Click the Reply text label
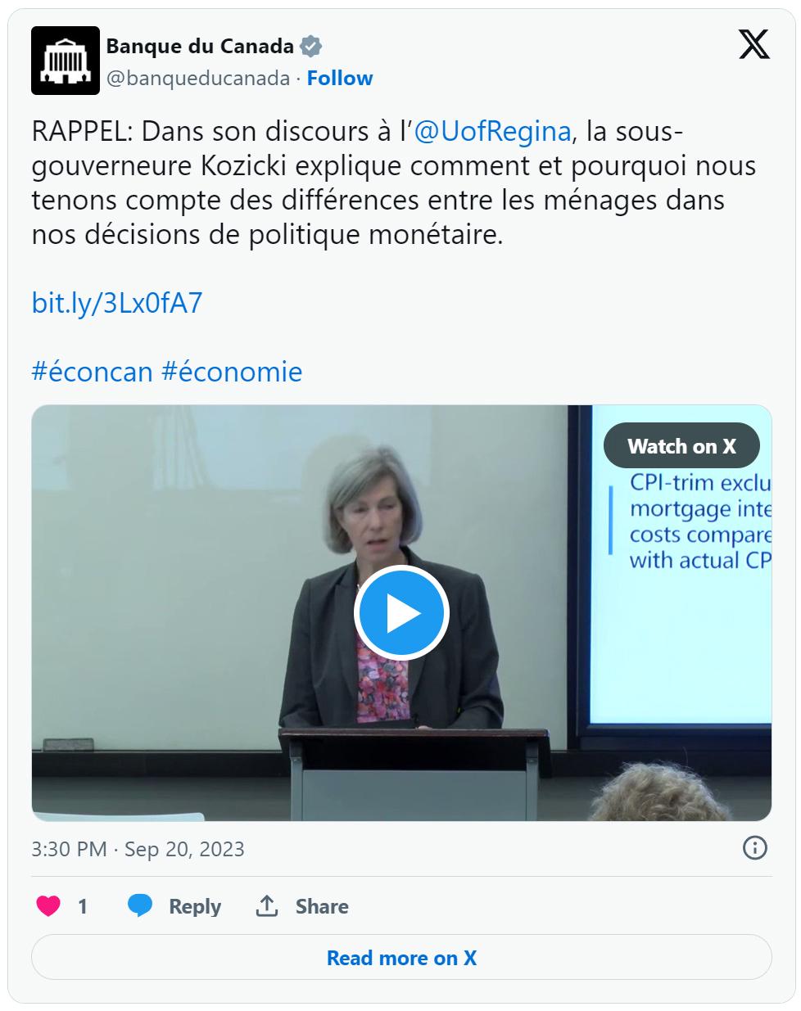Screen dimensions: 801x1011 (195, 906)
